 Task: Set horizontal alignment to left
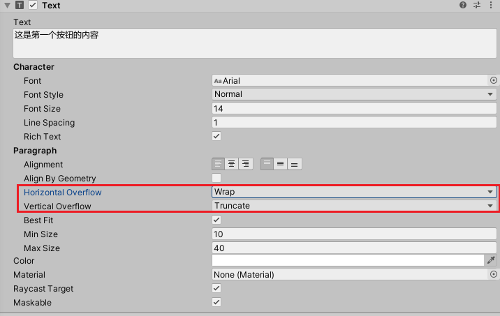click(218, 164)
